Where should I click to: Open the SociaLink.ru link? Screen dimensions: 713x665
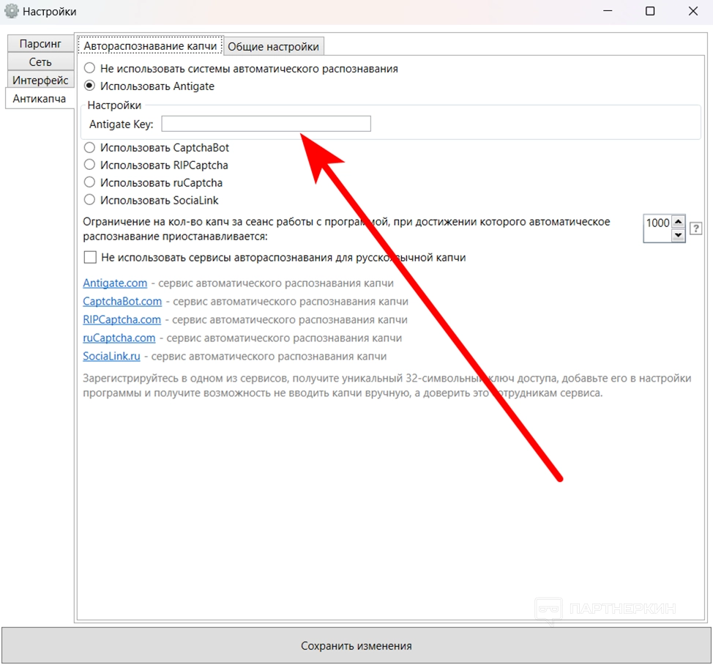coord(111,356)
